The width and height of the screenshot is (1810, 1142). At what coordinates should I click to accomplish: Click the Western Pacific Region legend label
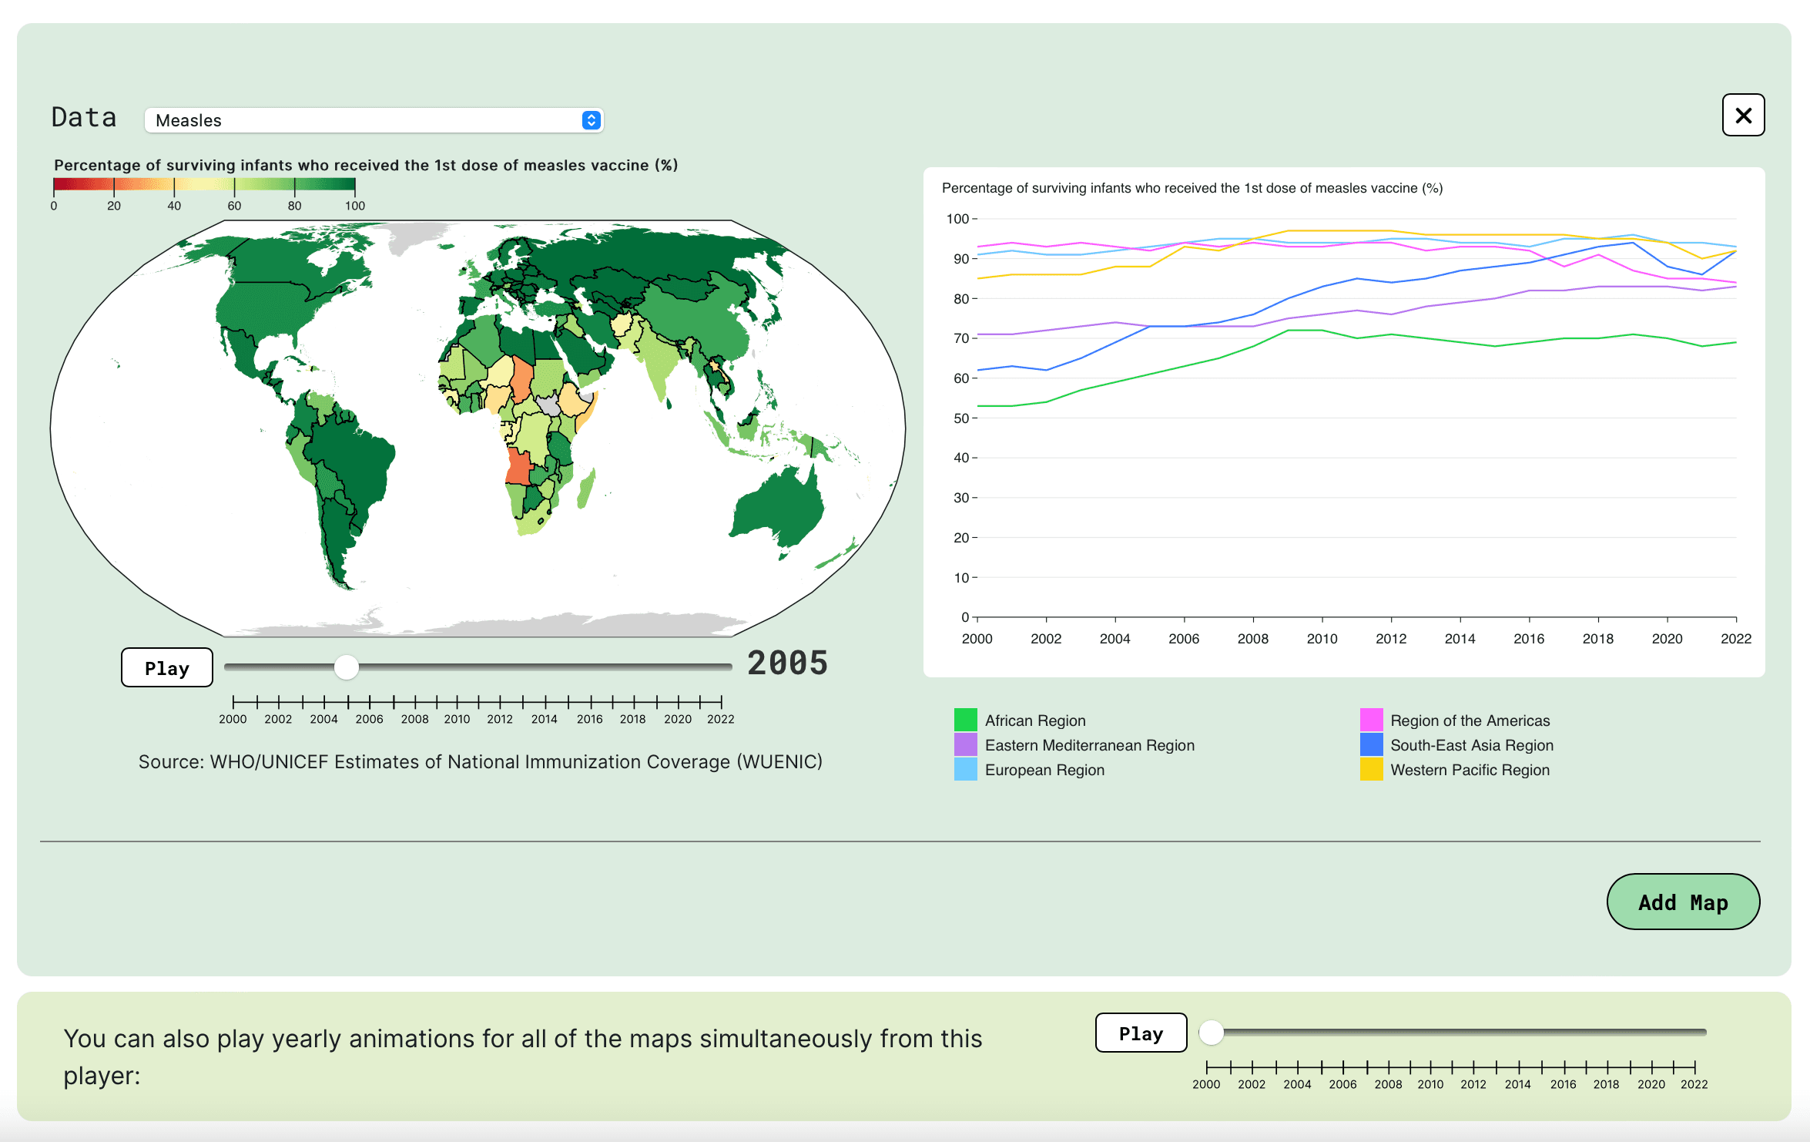(x=1470, y=770)
